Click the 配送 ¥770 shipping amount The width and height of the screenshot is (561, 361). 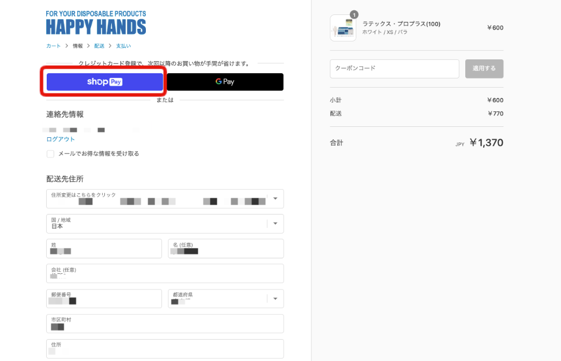pos(495,114)
